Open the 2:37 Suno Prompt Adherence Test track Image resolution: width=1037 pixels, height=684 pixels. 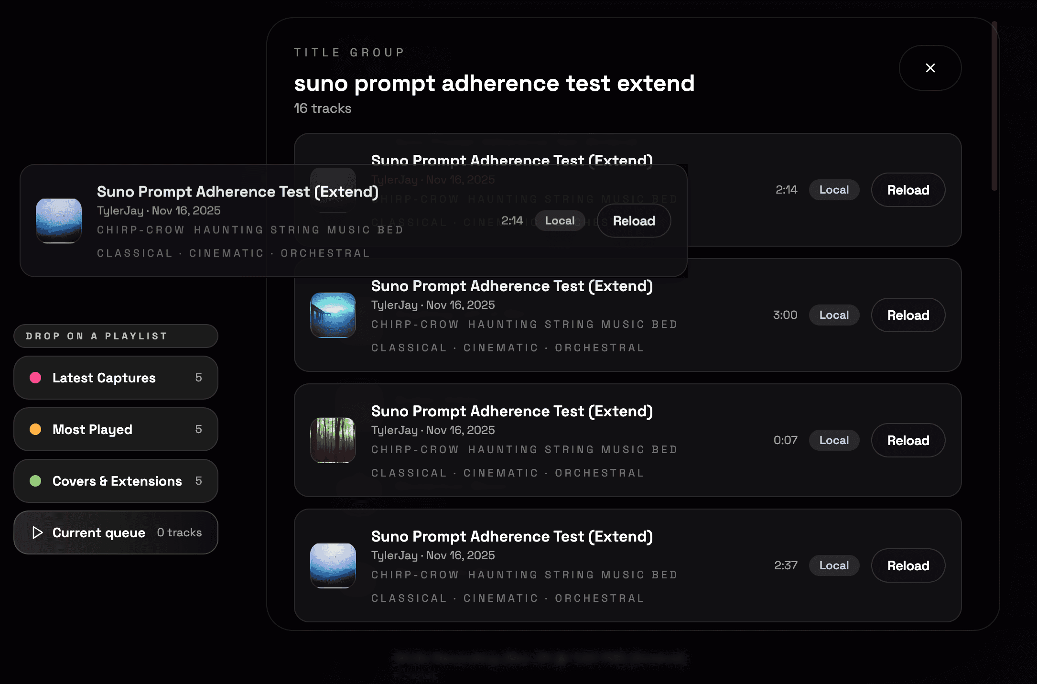coord(512,536)
